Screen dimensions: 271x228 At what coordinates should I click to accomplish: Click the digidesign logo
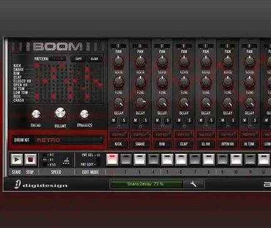point(41,185)
